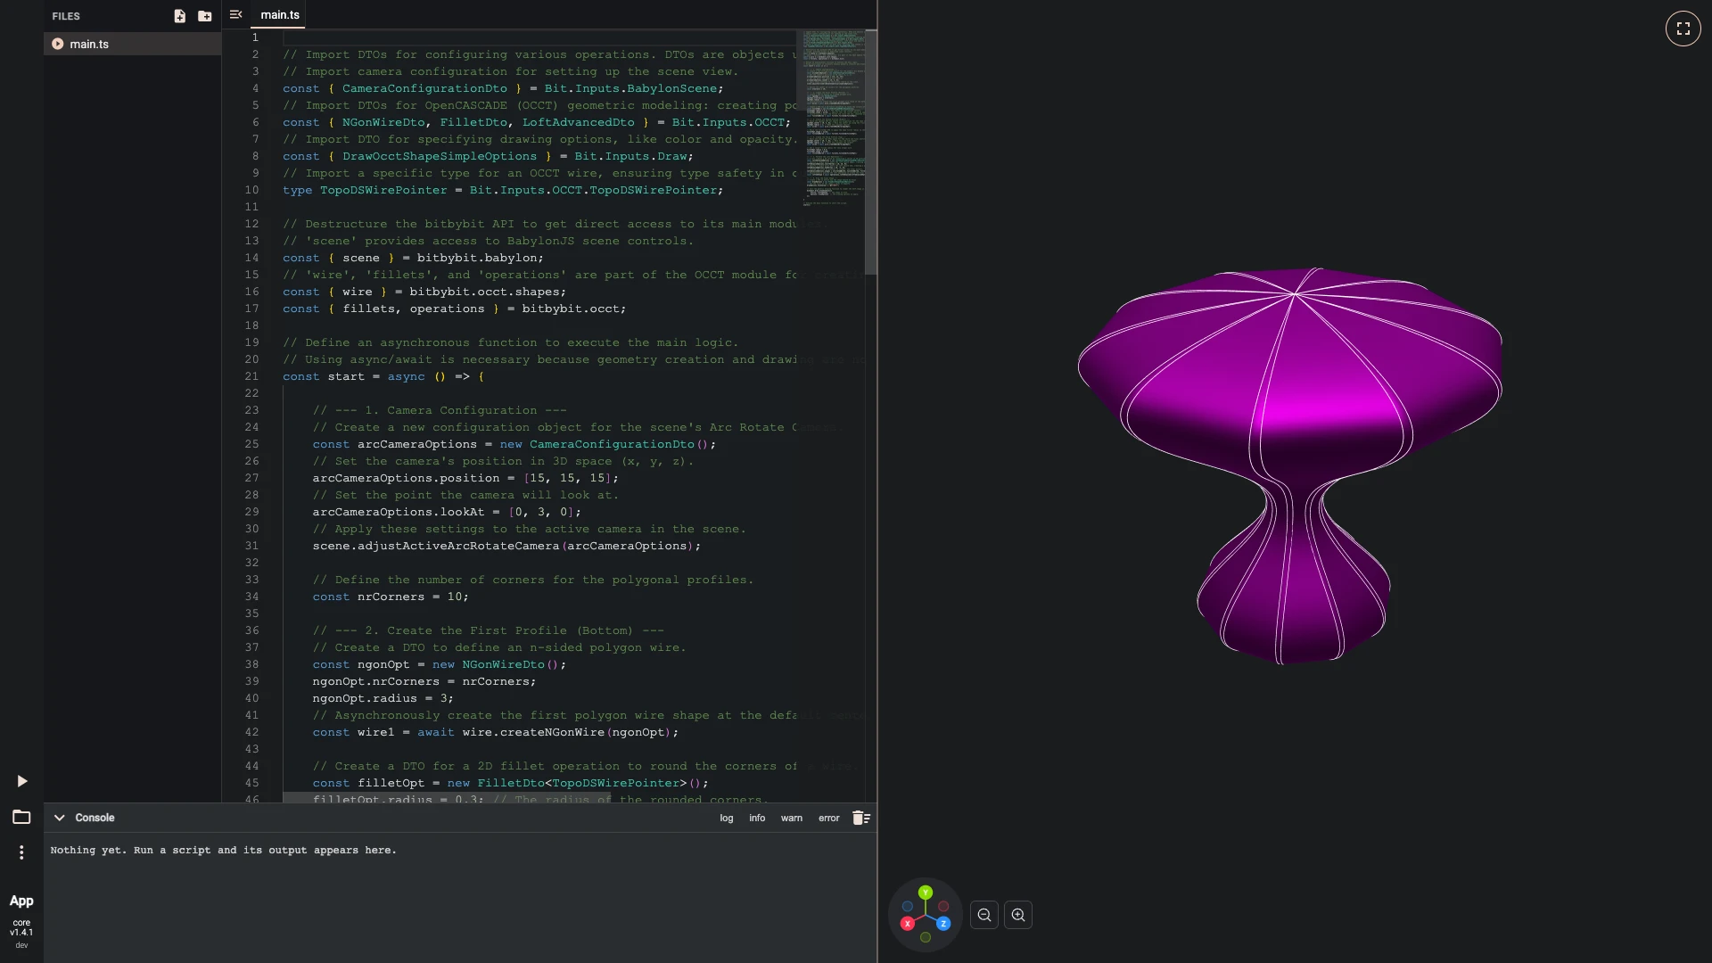Click the blue Z axis on gizmo

point(943,924)
